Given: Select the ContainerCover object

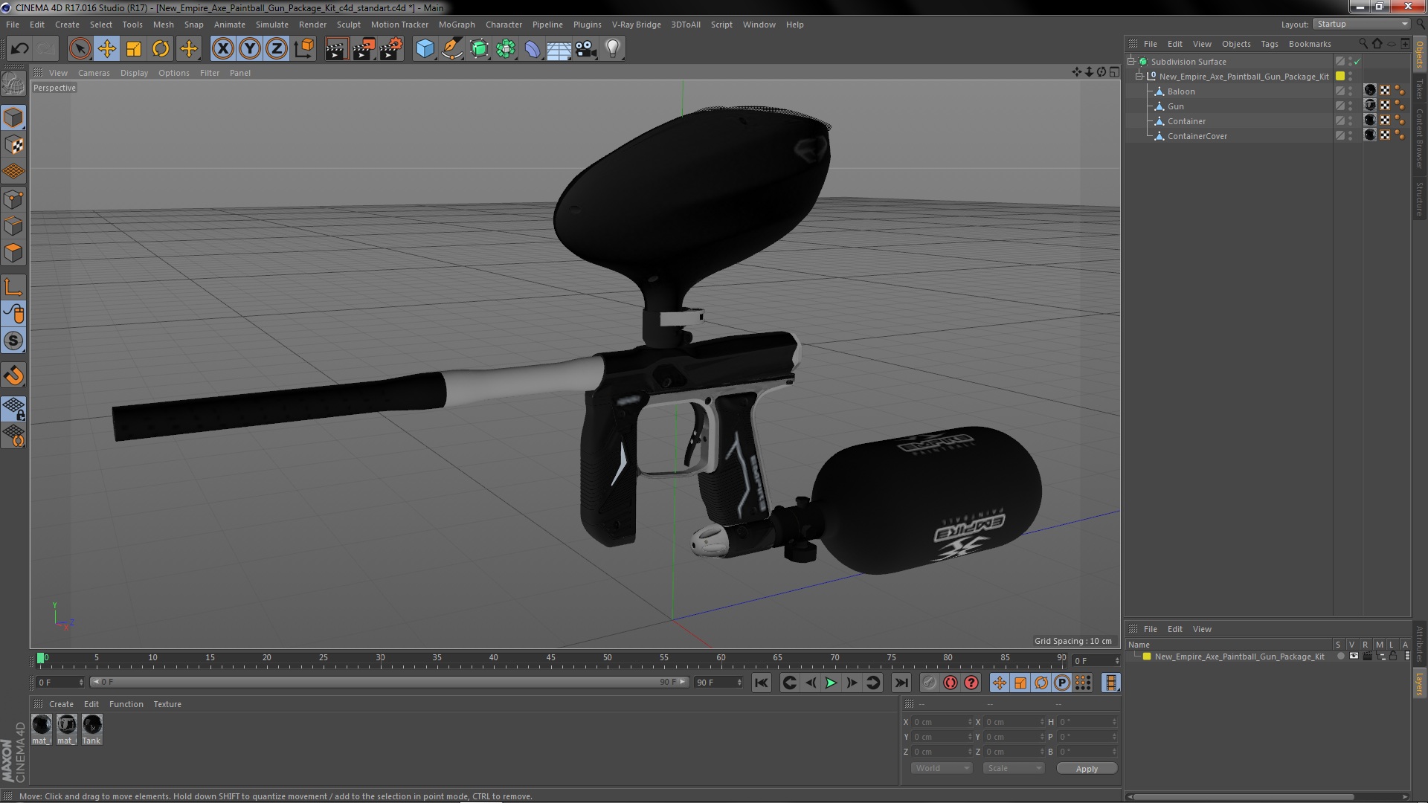Looking at the screenshot, I should (1197, 136).
